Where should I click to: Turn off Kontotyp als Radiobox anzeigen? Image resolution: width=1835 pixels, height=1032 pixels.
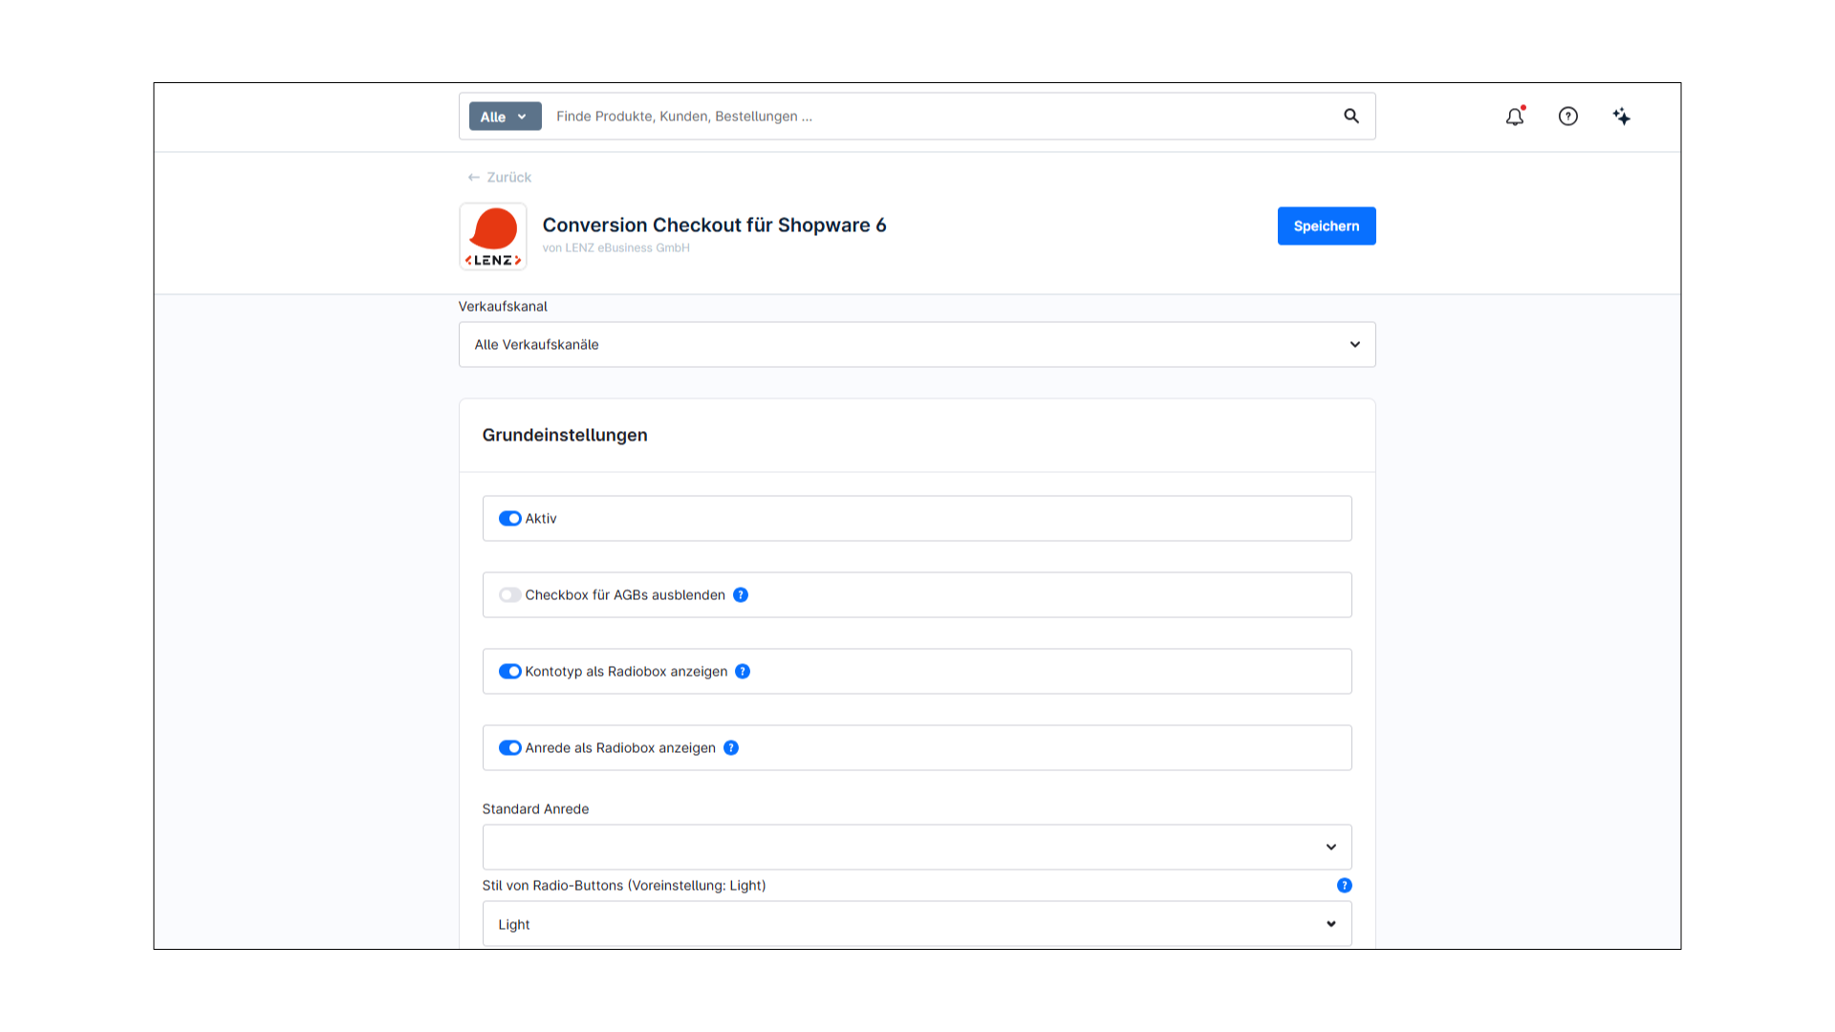coord(509,671)
